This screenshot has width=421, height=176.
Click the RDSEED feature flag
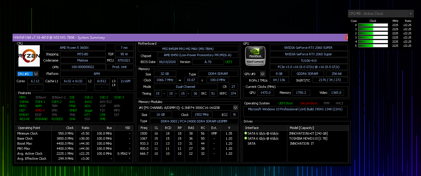point(57,119)
